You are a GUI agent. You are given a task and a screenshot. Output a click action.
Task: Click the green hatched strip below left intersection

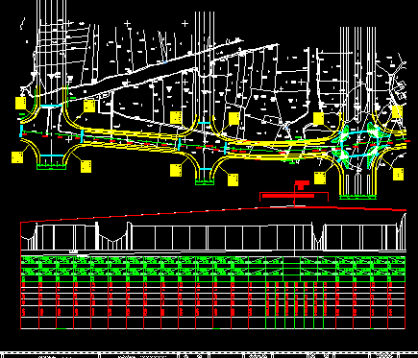coord(51,166)
